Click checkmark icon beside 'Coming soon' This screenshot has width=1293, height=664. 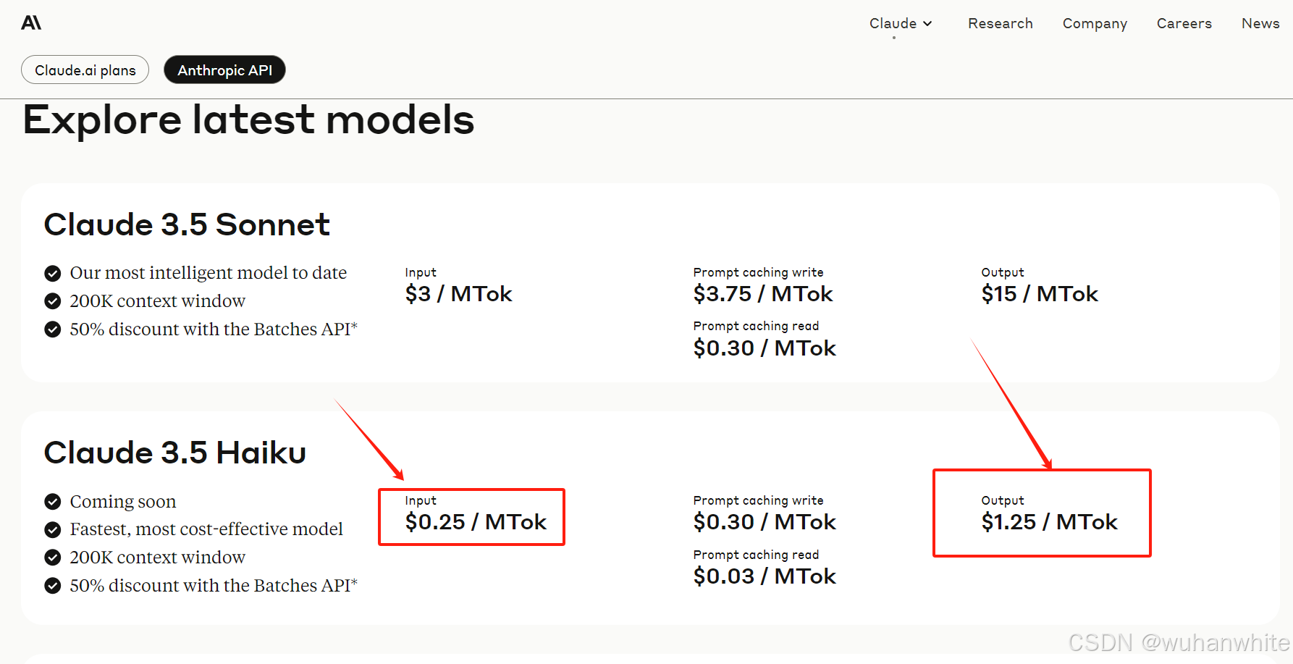point(53,502)
